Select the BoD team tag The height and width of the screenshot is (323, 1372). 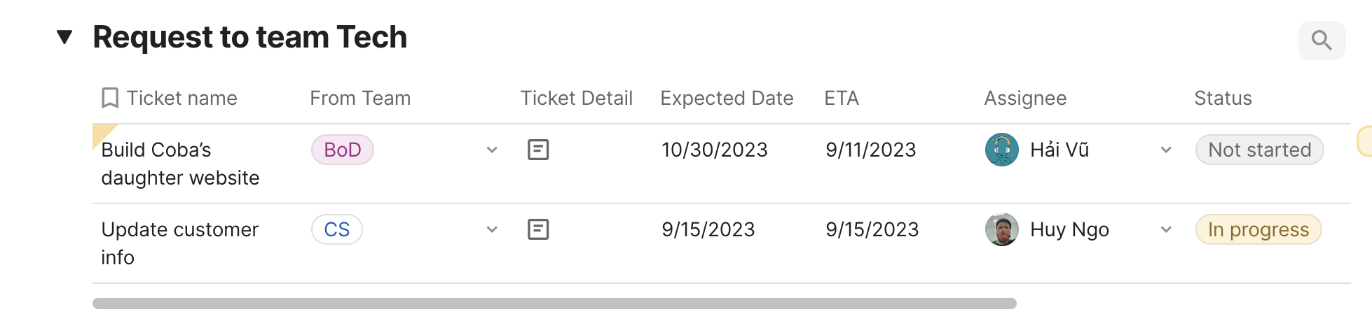tap(343, 150)
